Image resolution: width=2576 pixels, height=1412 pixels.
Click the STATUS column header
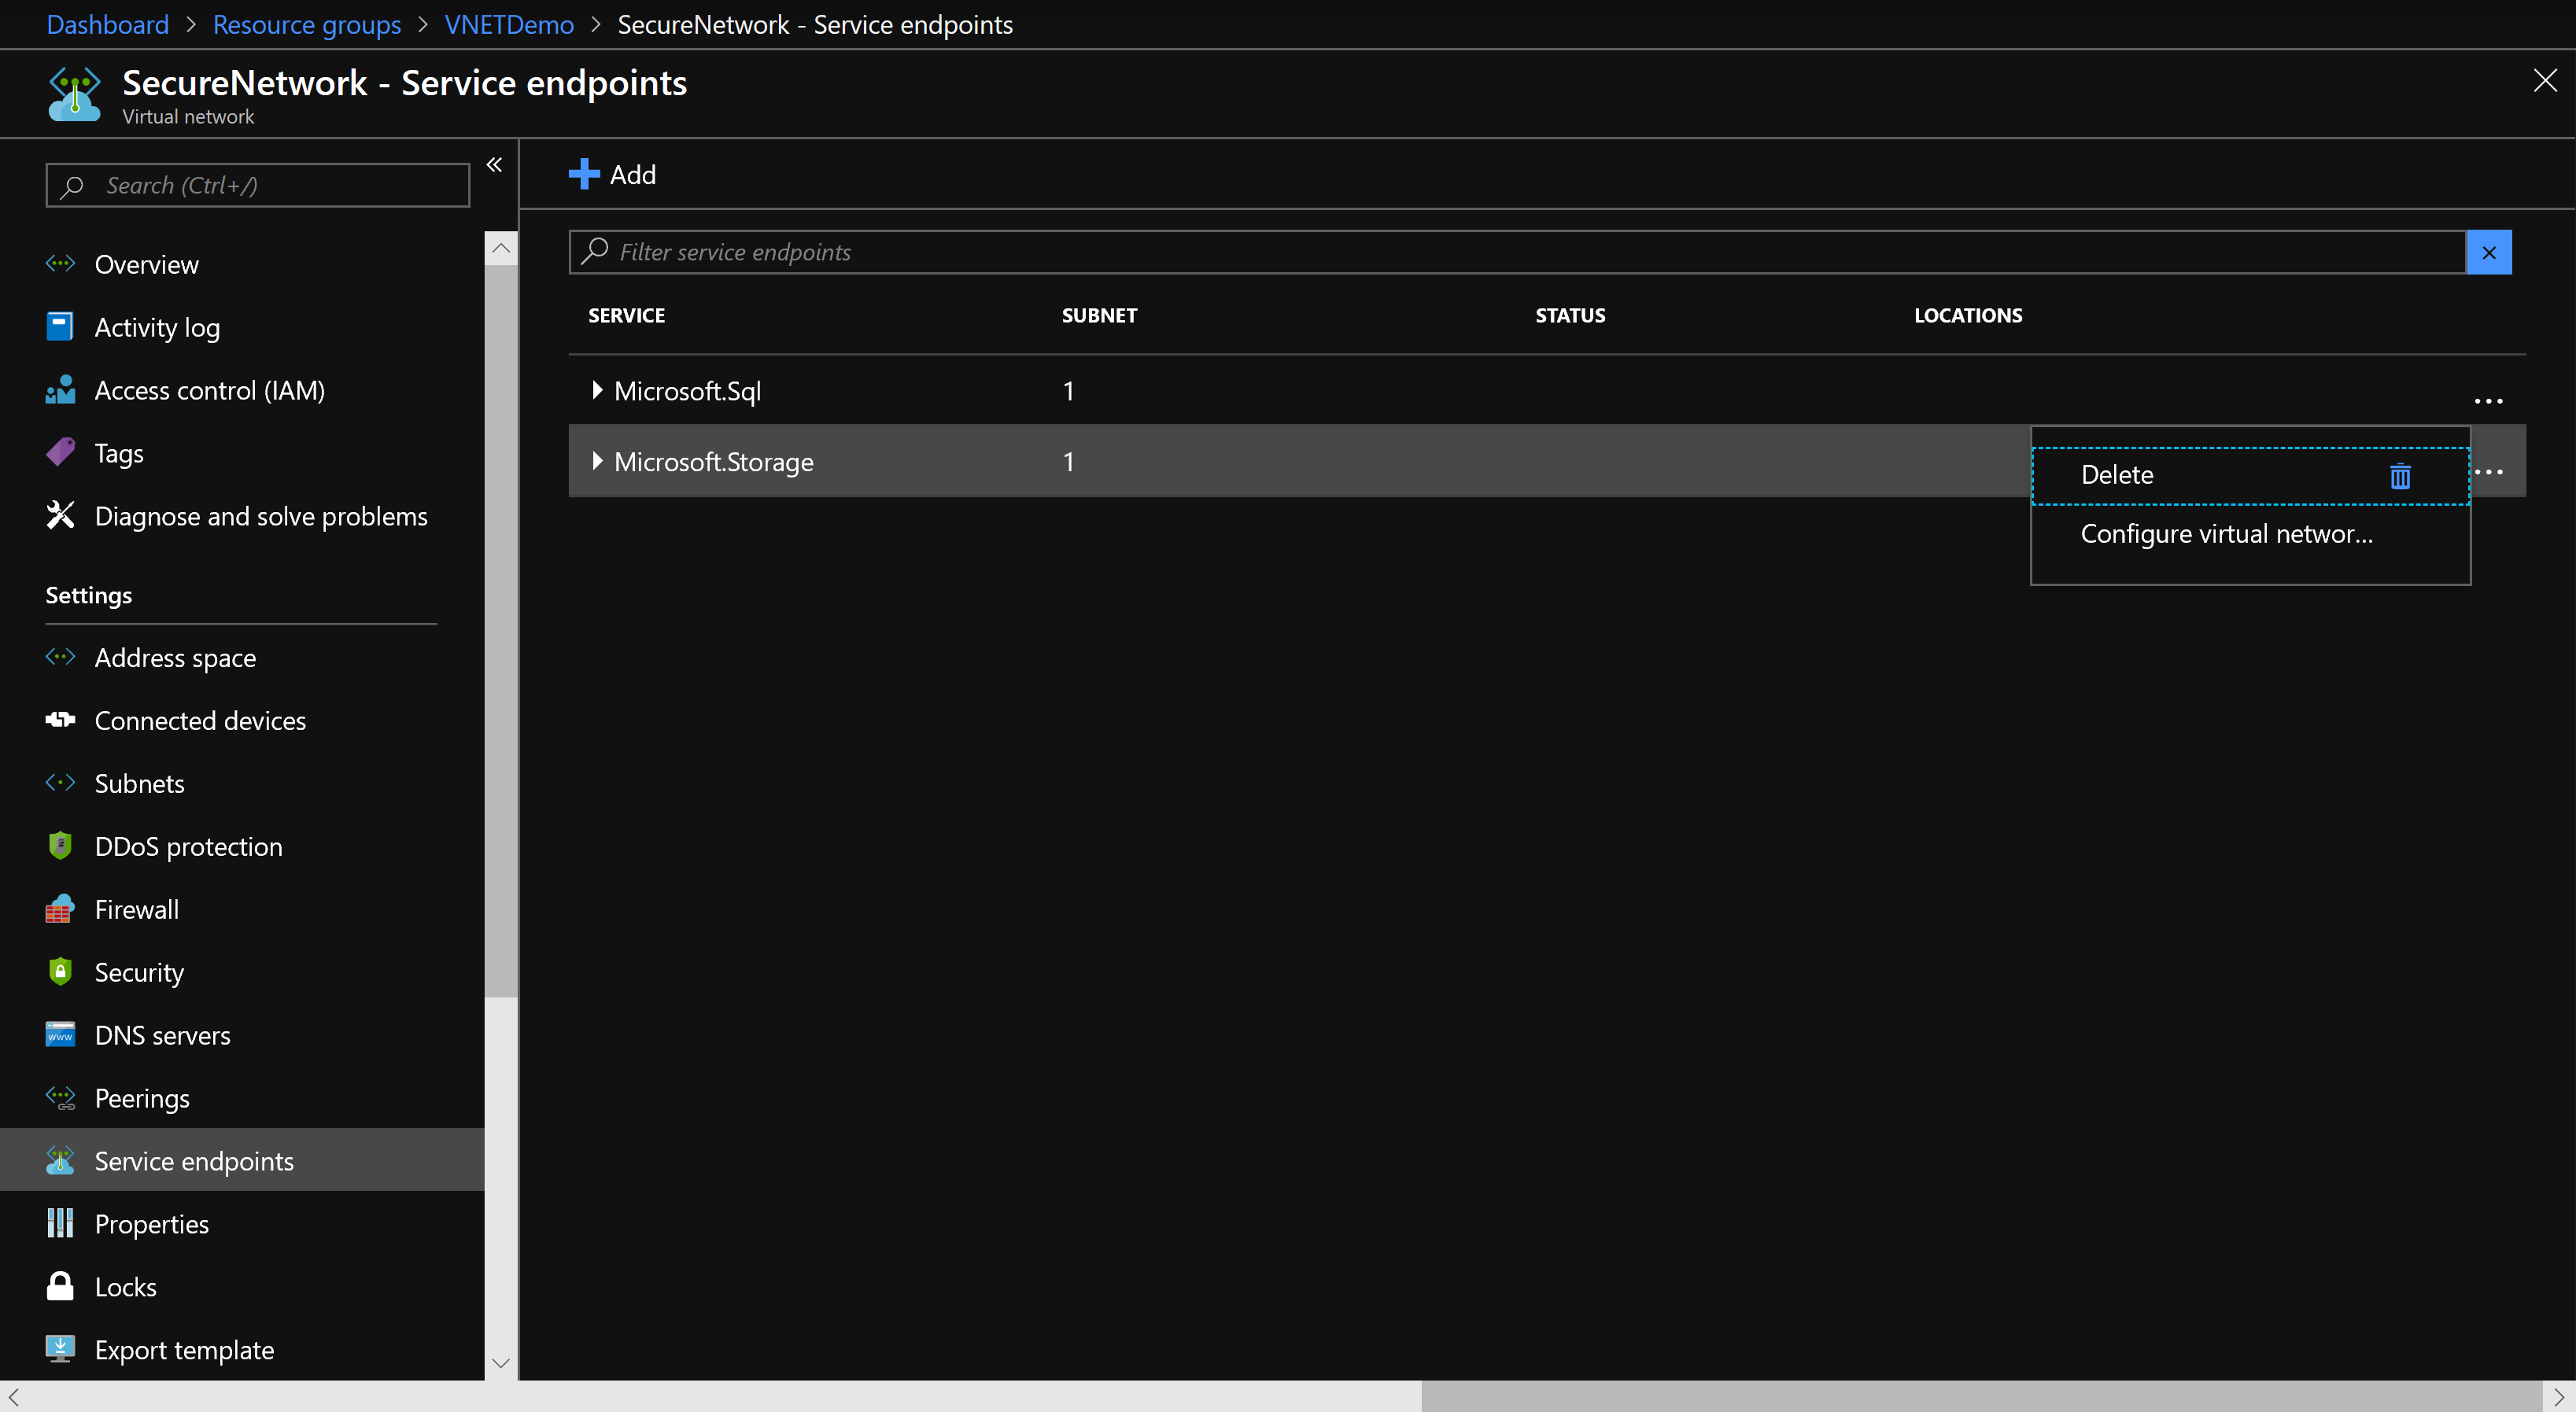point(1570,315)
